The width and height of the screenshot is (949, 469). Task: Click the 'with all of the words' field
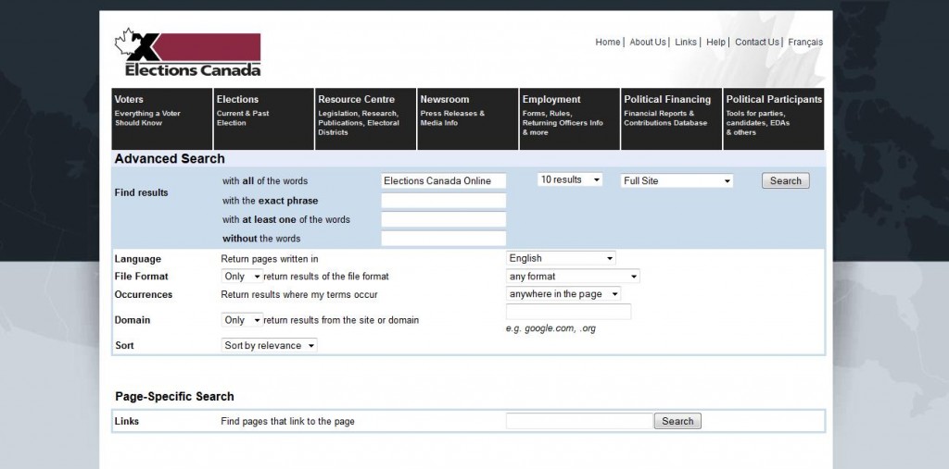click(x=444, y=180)
